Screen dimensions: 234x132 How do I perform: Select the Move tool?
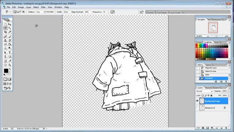pos(10,25)
